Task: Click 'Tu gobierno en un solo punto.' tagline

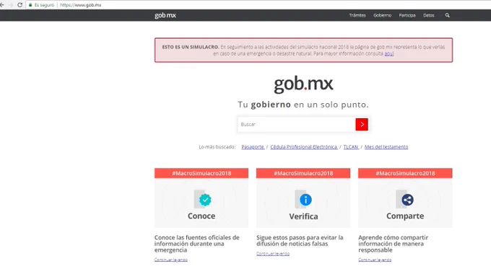Action: pyautogui.click(x=303, y=105)
